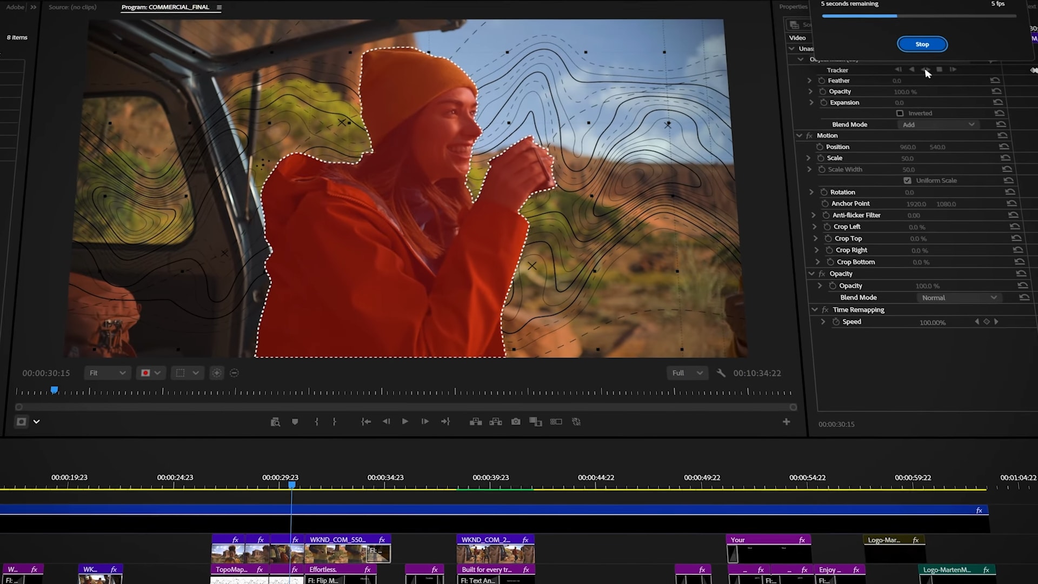
Task: Enable the Inverted mask checkbox
Action: [x=900, y=113]
